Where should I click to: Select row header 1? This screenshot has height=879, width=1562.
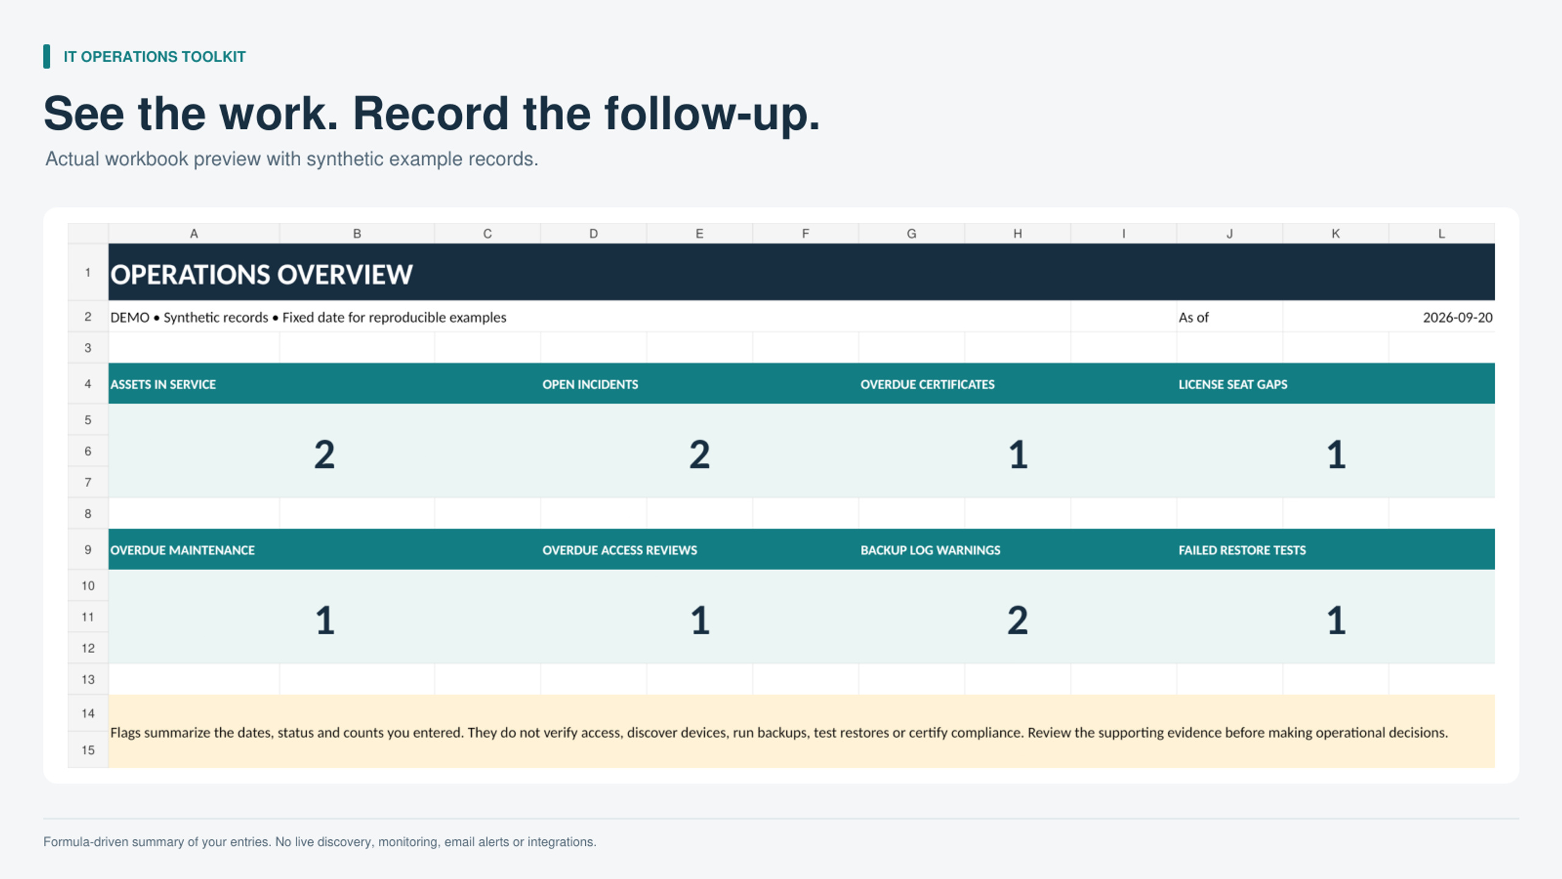point(88,272)
